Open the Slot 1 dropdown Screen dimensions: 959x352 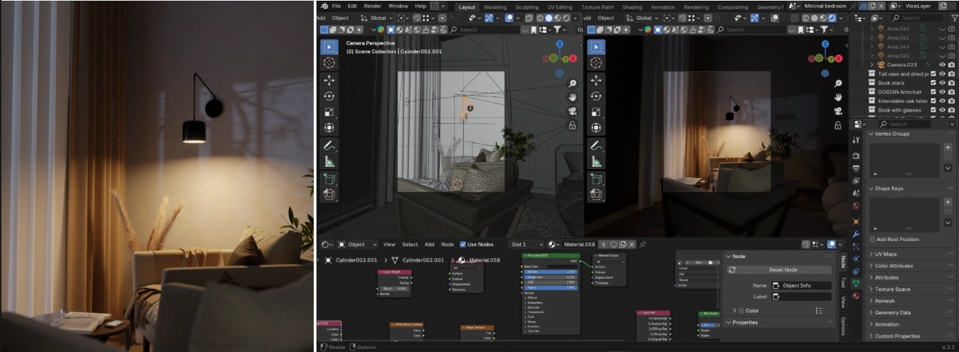(x=526, y=244)
